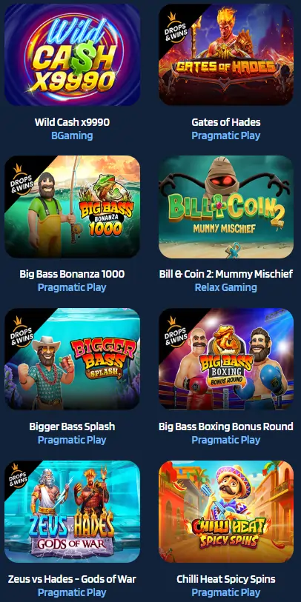Click Pragmatic Play under Gates of Hades
Image resolution: width=301 pixels, height=602 pixels.
coord(226,136)
